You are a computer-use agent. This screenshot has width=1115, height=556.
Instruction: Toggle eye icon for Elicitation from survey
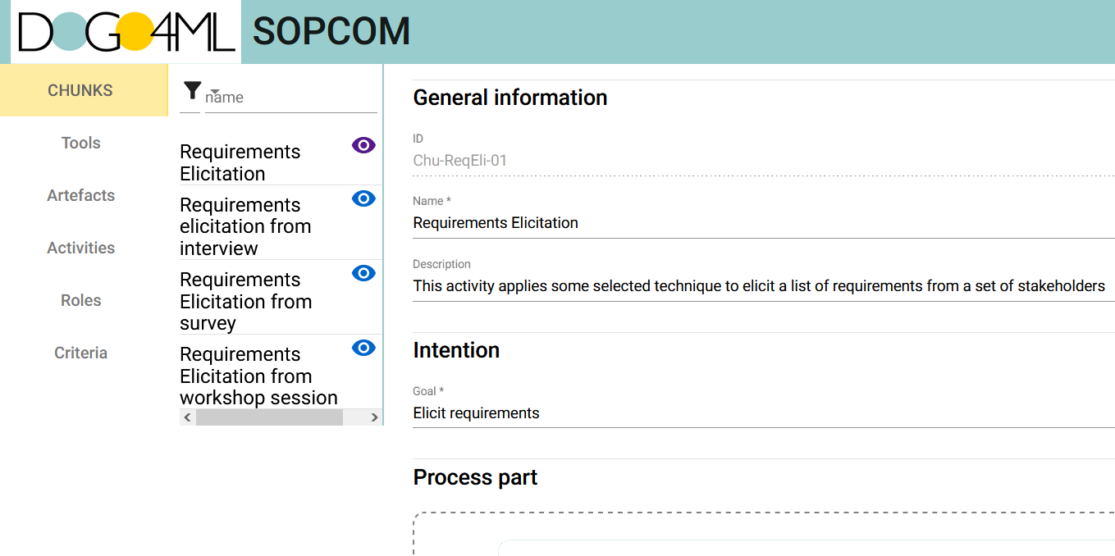pyautogui.click(x=363, y=273)
